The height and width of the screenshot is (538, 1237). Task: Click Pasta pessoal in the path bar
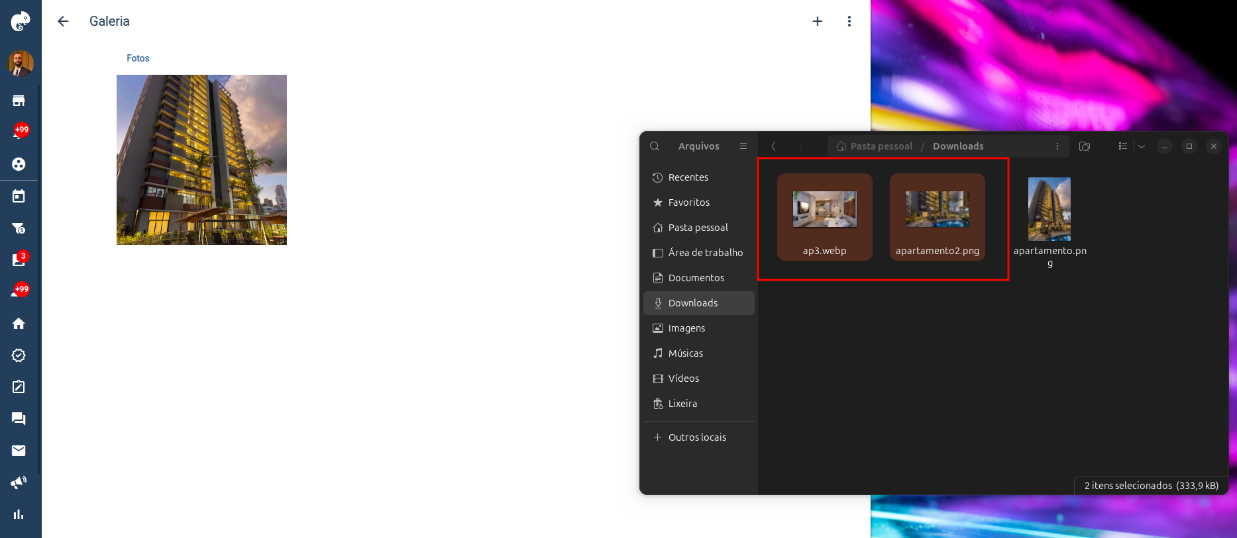875,146
